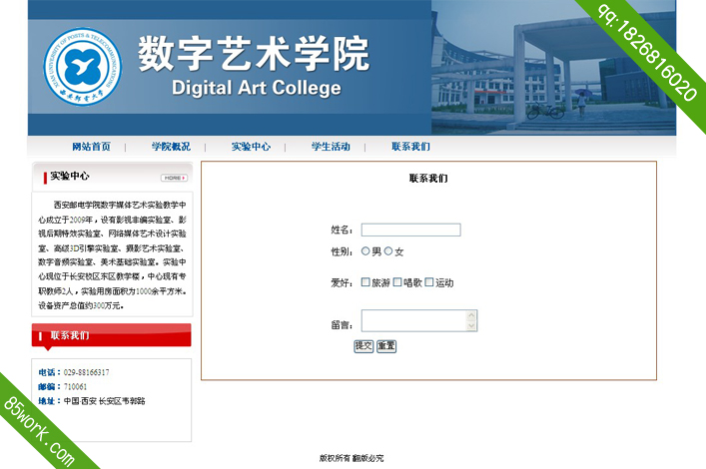Click postal code 710061

pyautogui.click(x=75, y=386)
